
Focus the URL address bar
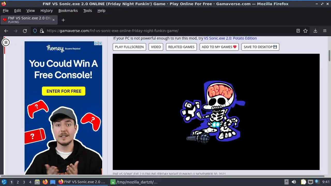169,31
